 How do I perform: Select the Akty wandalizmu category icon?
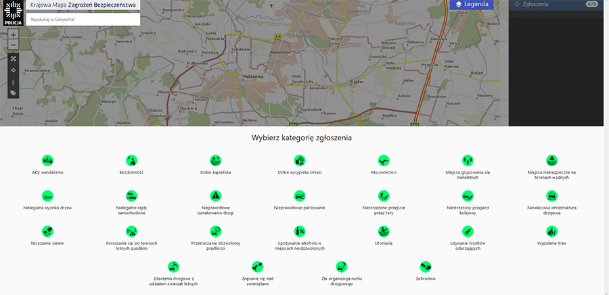point(47,161)
